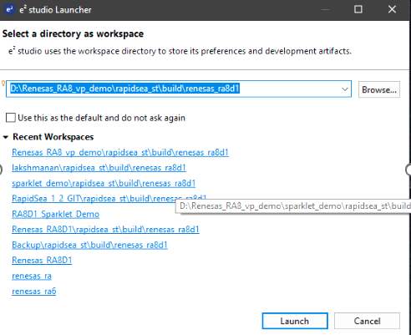The image size is (411, 335).
Task: Select the renesas_ra6 recent workspace link
Action: (34, 292)
